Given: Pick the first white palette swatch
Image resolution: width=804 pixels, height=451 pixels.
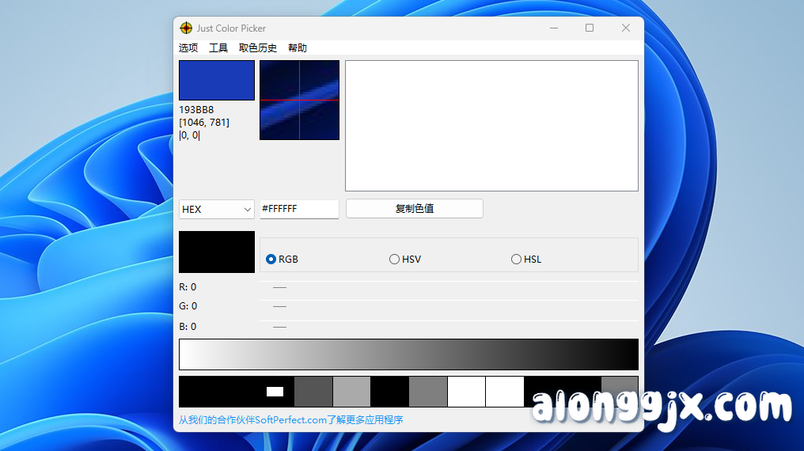Looking at the screenshot, I should (x=466, y=392).
